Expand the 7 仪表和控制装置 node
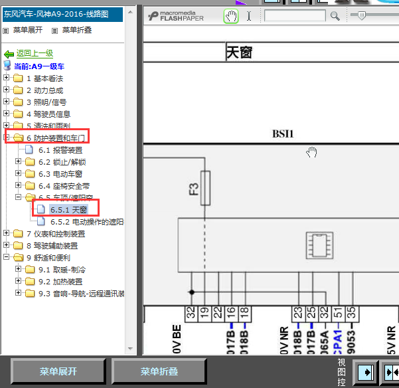 coord(7,233)
